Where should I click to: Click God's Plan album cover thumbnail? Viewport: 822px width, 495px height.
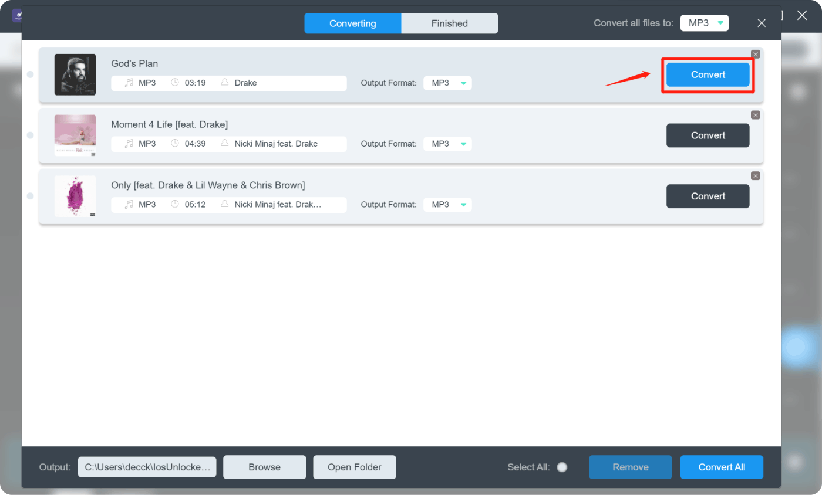tap(75, 74)
